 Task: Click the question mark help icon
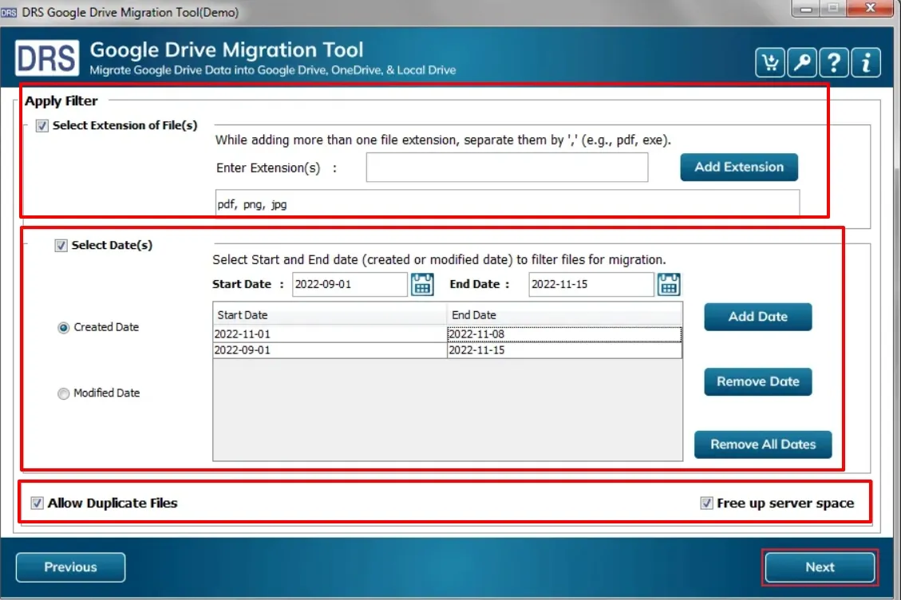click(x=834, y=63)
